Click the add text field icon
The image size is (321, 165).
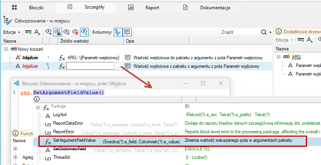37,32
